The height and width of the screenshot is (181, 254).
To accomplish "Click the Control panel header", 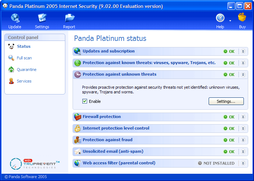I will [x=35, y=37].
